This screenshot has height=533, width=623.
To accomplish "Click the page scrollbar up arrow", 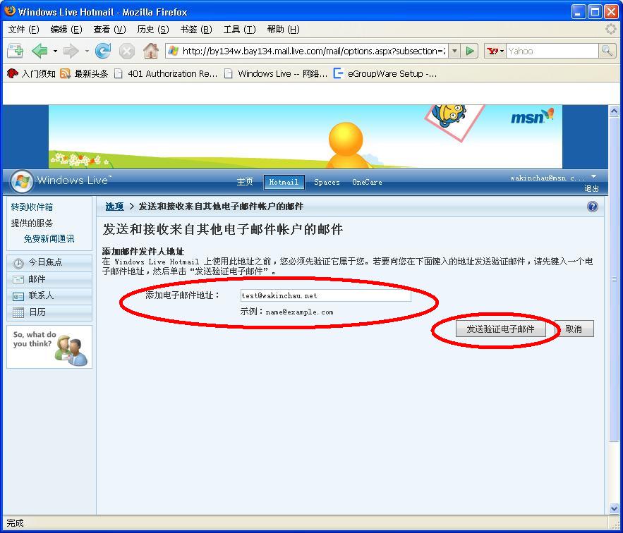I will coord(614,111).
